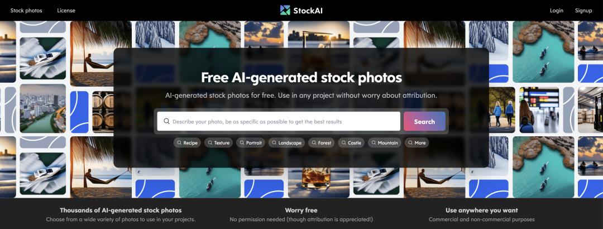Select the Recipe search tag

187,143
